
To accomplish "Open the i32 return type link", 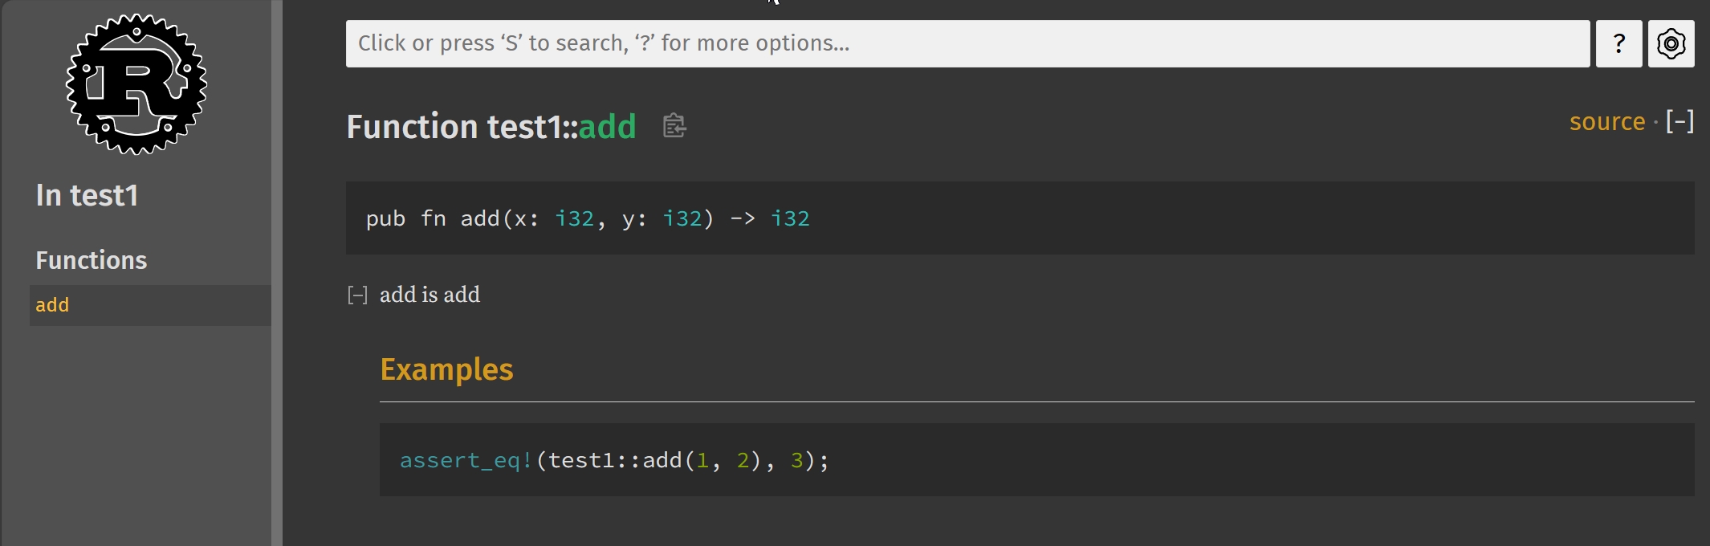I will tap(790, 218).
